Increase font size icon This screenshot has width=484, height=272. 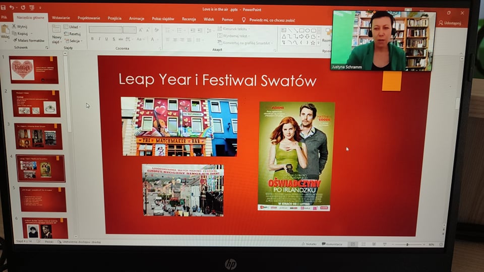141,30
